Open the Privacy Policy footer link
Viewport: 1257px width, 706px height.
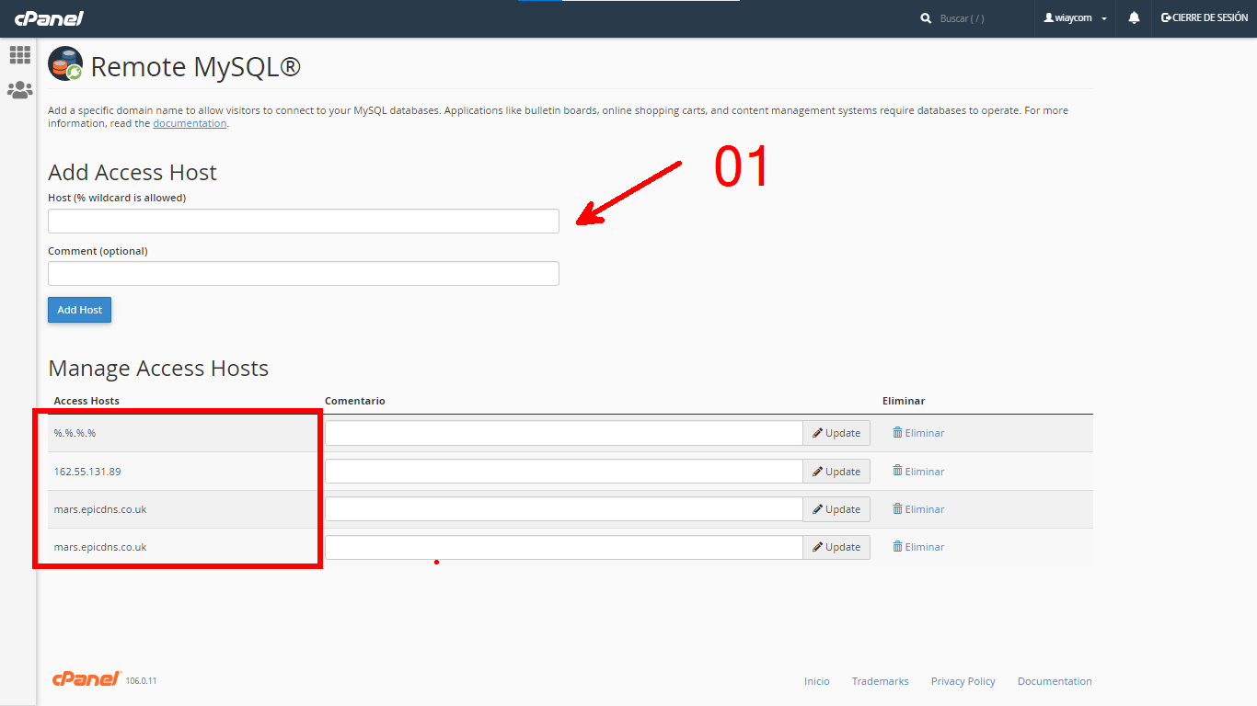963,681
